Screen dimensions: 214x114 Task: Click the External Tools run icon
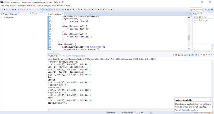pyautogui.click(x=79, y=10)
